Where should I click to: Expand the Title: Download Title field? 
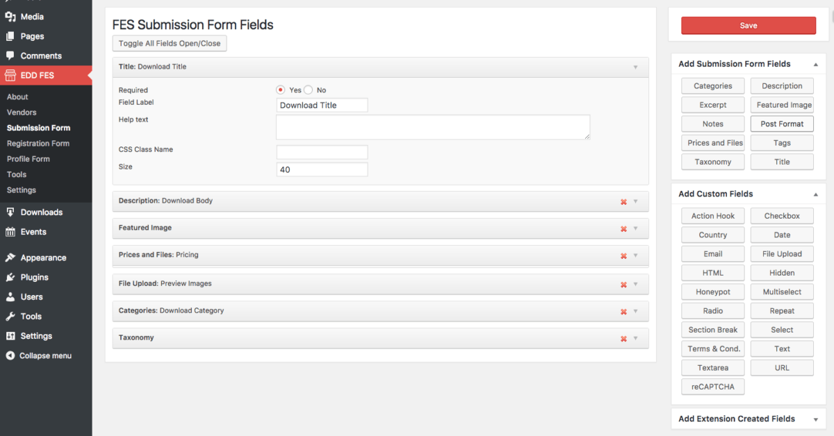coord(635,66)
